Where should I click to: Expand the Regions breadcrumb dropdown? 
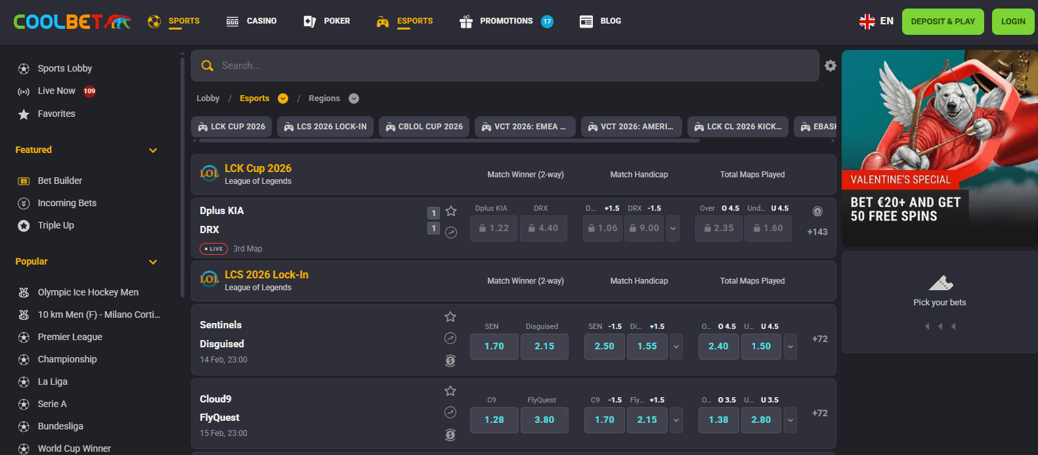354,98
